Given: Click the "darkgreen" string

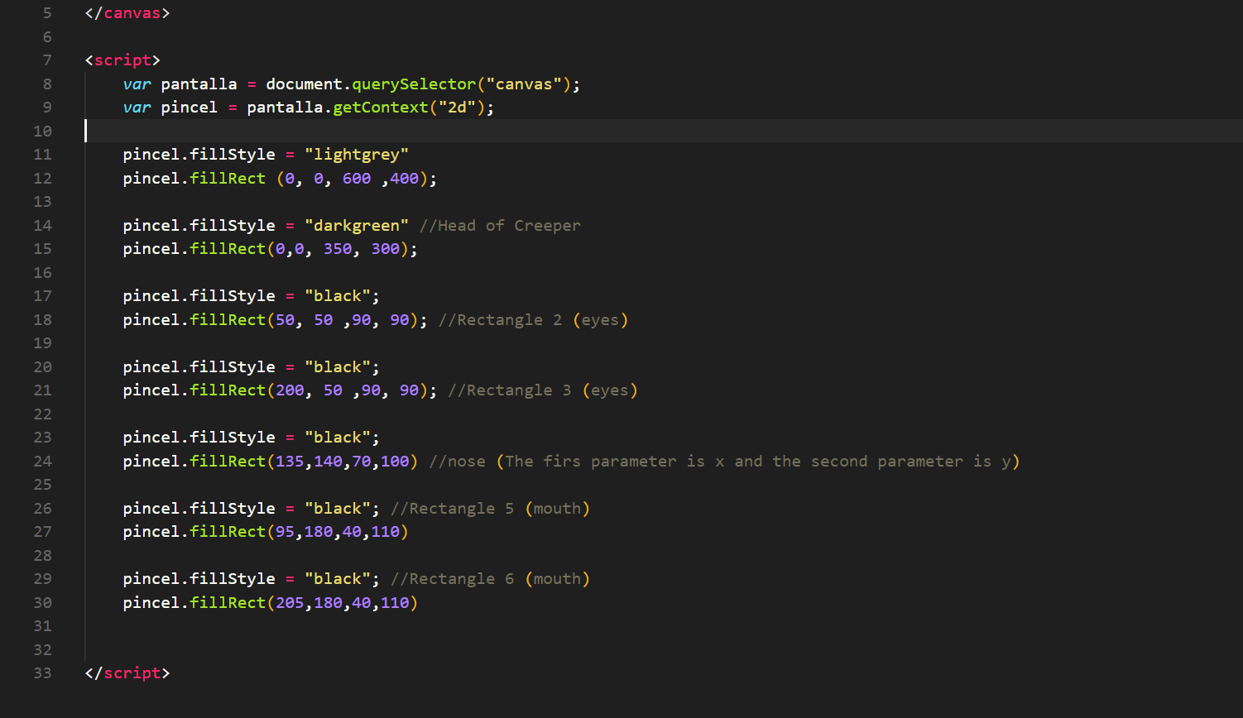Looking at the screenshot, I should coord(357,225).
